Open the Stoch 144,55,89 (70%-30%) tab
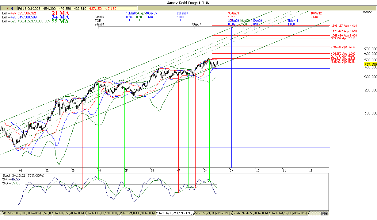This screenshot has width=377, height=220. coord(289,213)
